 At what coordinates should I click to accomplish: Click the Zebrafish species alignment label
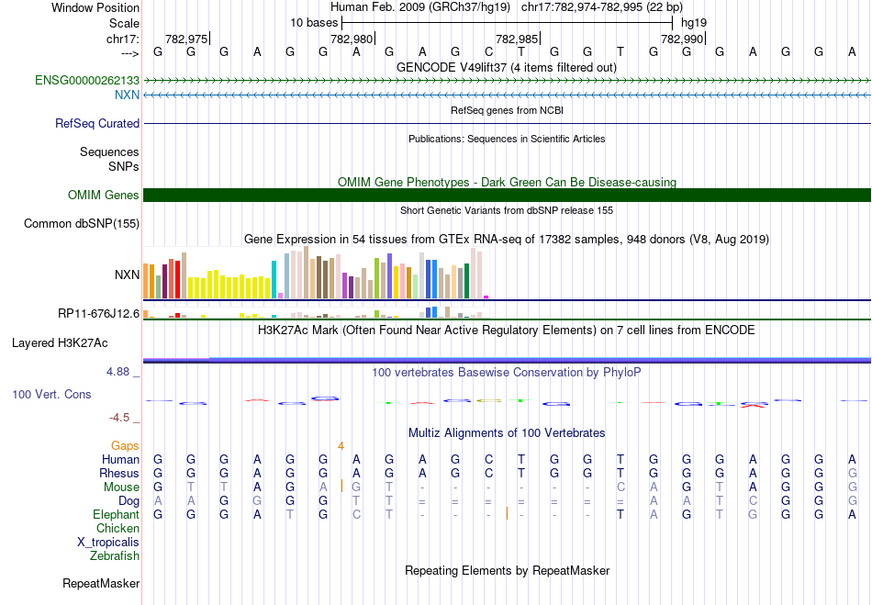click(x=115, y=555)
